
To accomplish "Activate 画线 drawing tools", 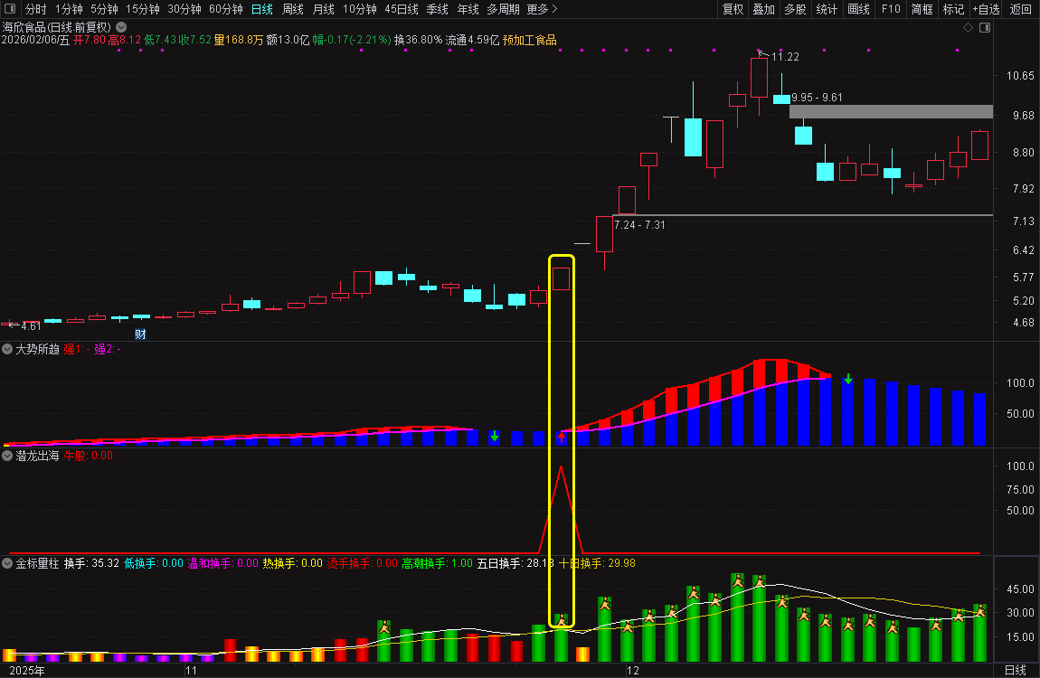I will tap(858, 9).
